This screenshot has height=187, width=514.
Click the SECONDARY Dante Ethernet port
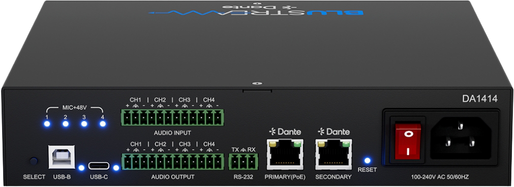click(x=334, y=154)
